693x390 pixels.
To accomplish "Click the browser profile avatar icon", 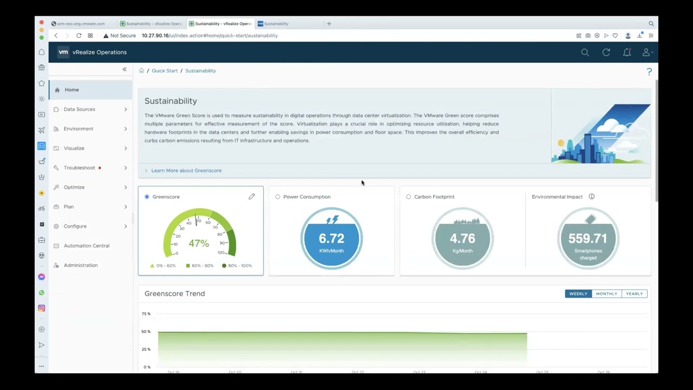I will click(x=628, y=36).
